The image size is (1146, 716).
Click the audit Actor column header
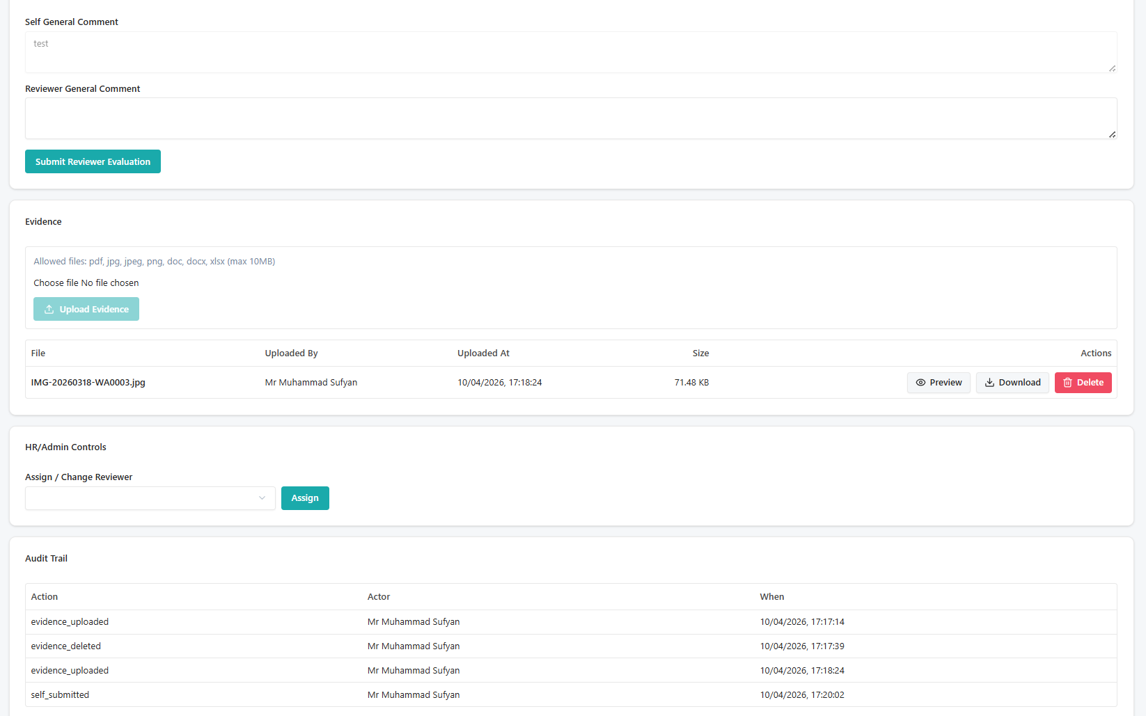[x=379, y=597]
